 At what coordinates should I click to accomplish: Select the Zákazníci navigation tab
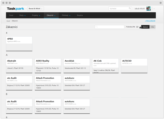51,15
